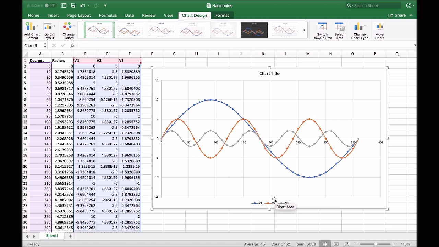Viewport: 439px width, 247px height.
Task: Click next sheet navigation arrow
Action: tap(34, 236)
